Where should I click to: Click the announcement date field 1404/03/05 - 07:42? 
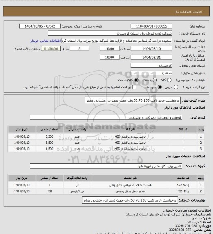pyautogui.click(x=40, y=26)
